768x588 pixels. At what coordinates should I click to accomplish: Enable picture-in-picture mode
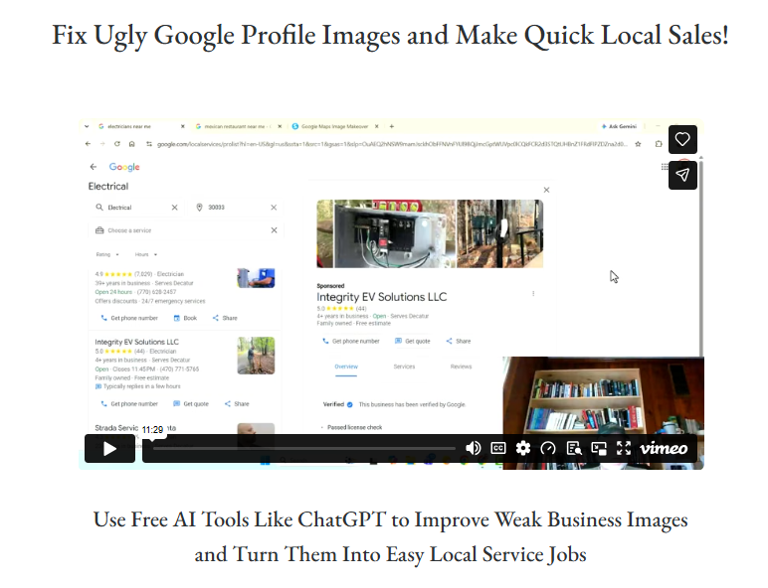599,448
